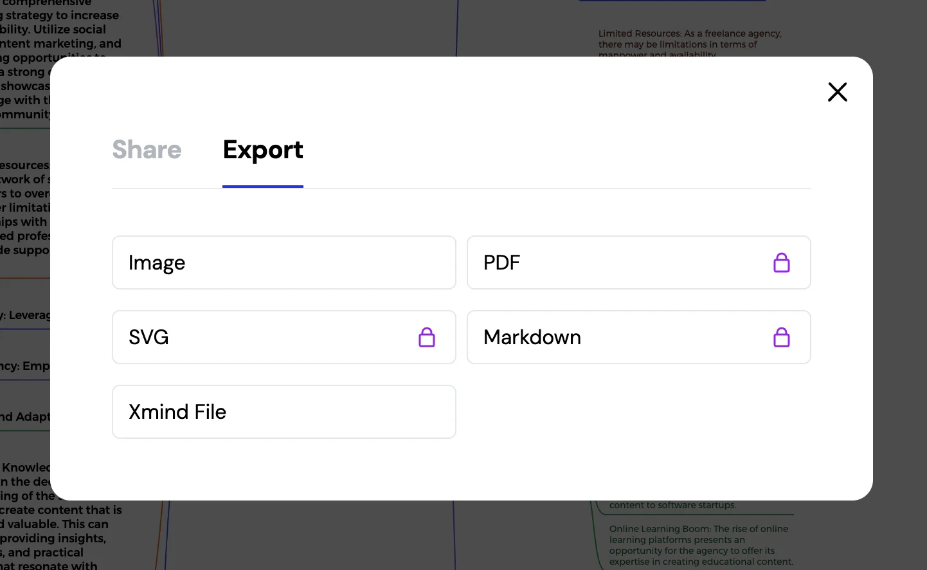Click the lock icon on Markdown

click(782, 337)
